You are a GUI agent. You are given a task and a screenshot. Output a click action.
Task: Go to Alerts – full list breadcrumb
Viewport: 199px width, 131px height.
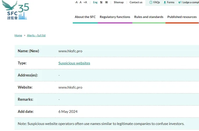pos(36,35)
